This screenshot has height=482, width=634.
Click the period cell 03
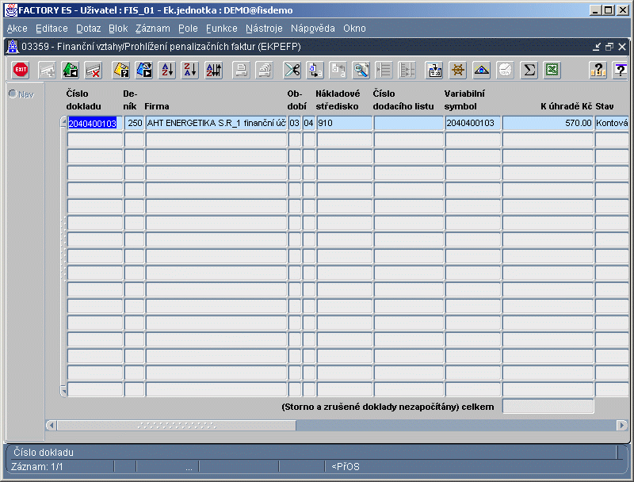294,123
